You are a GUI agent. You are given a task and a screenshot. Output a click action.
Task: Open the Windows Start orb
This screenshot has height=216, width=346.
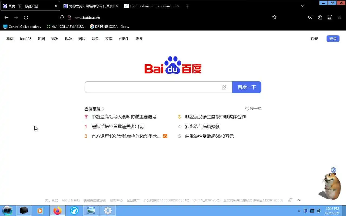point(7,211)
